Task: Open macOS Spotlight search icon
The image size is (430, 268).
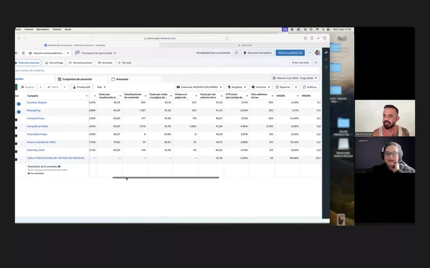Action: (x=323, y=29)
